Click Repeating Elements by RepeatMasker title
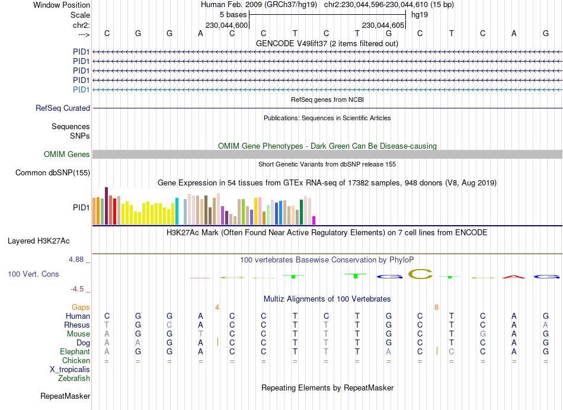This screenshot has height=410, width=563. tap(328, 387)
